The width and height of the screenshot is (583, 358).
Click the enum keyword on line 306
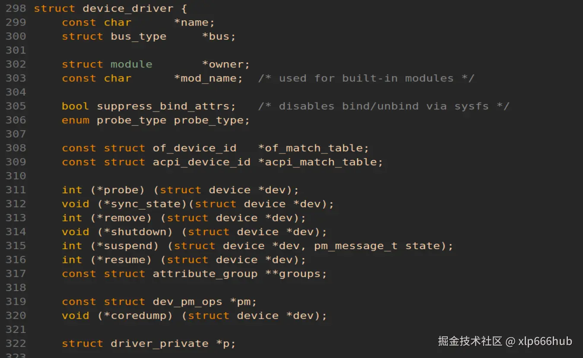(x=76, y=120)
